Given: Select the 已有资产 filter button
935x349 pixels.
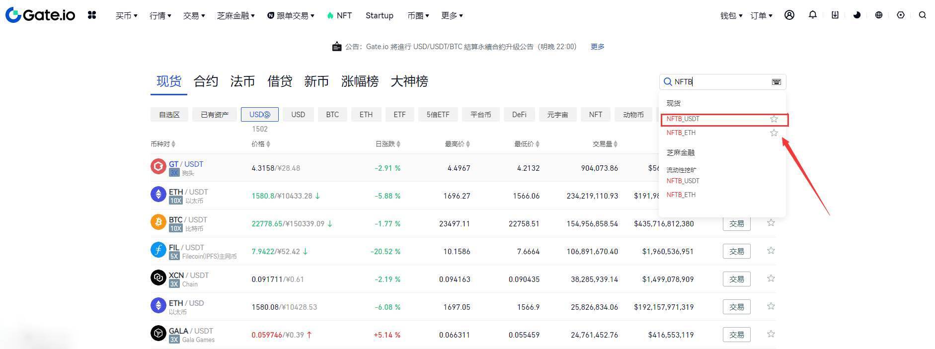Looking at the screenshot, I should (x=215, y=115).
